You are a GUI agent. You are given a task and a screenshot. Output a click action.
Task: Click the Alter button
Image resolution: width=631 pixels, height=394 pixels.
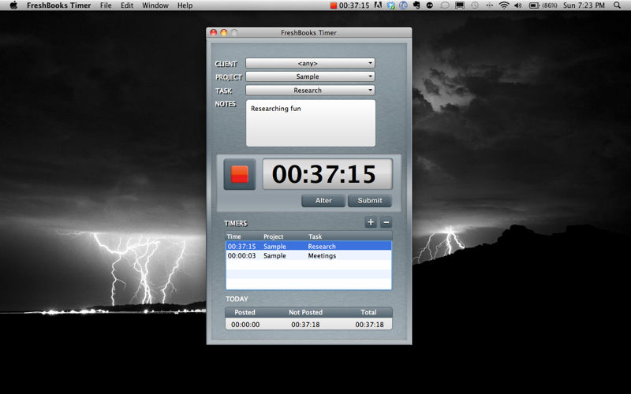click(323, 201)
